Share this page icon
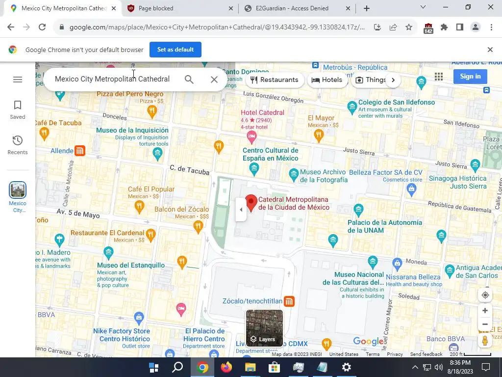 [393, 27]
